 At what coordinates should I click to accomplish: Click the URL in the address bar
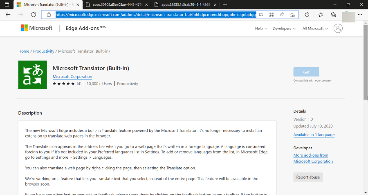pos(156,15)
